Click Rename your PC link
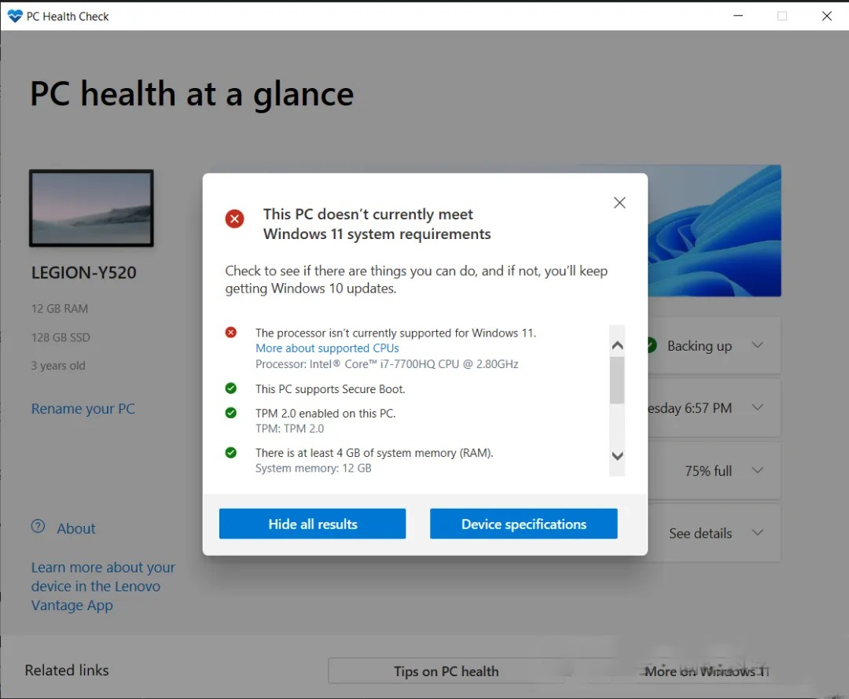Viewport: 849px width, 699px height. [x=83, y=409]
